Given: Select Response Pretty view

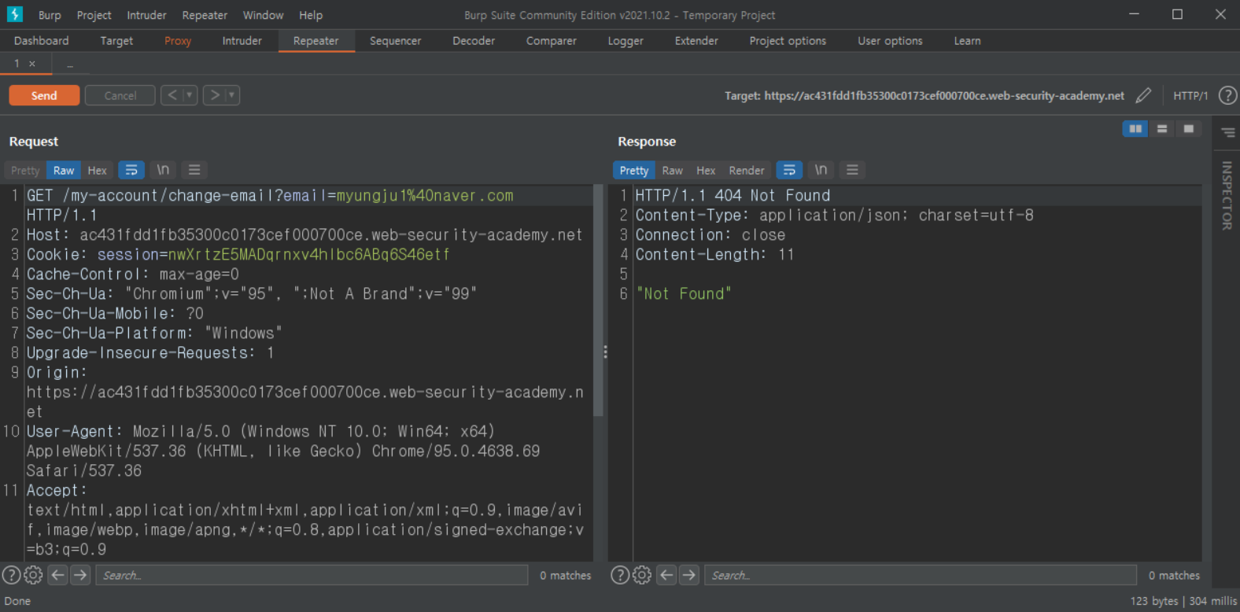Looking at the screenshot, I should tap(634, 170).
